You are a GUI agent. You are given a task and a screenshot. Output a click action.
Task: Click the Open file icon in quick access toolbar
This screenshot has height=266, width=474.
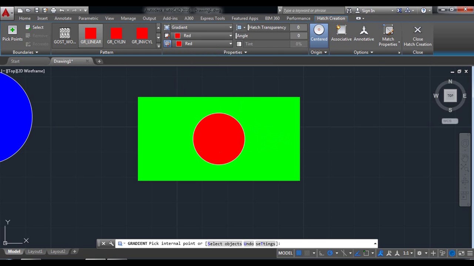(28, 10)
